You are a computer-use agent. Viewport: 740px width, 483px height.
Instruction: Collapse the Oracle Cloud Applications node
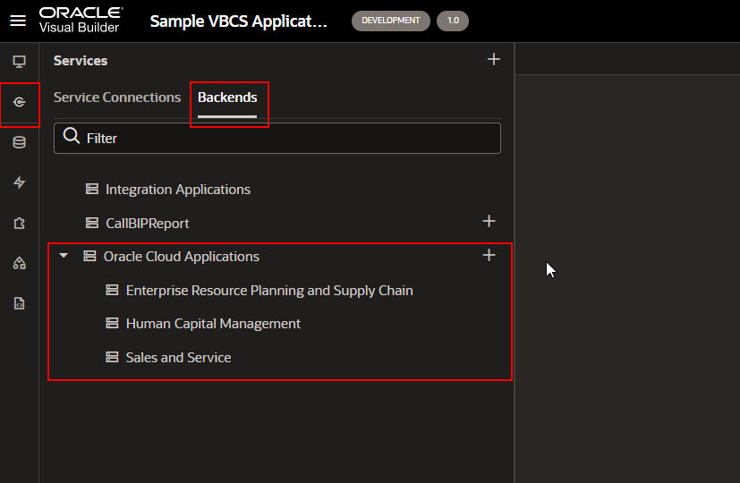click(64, 256)
